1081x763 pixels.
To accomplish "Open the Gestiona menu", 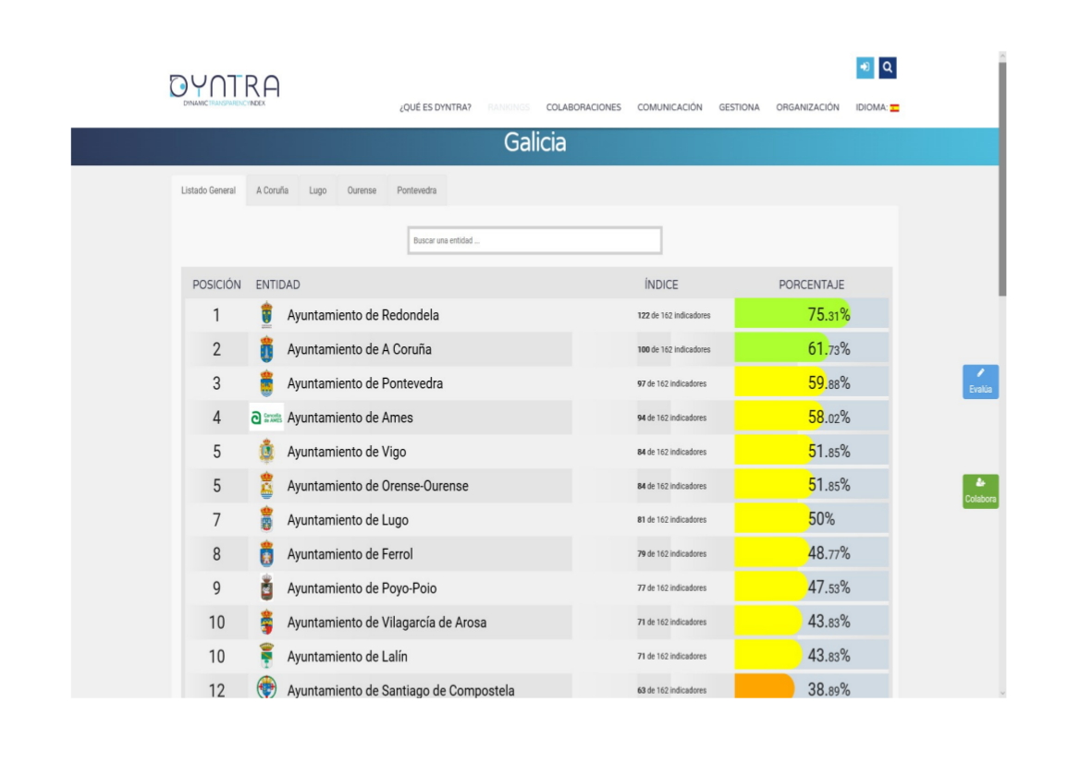I will (739, 107).
